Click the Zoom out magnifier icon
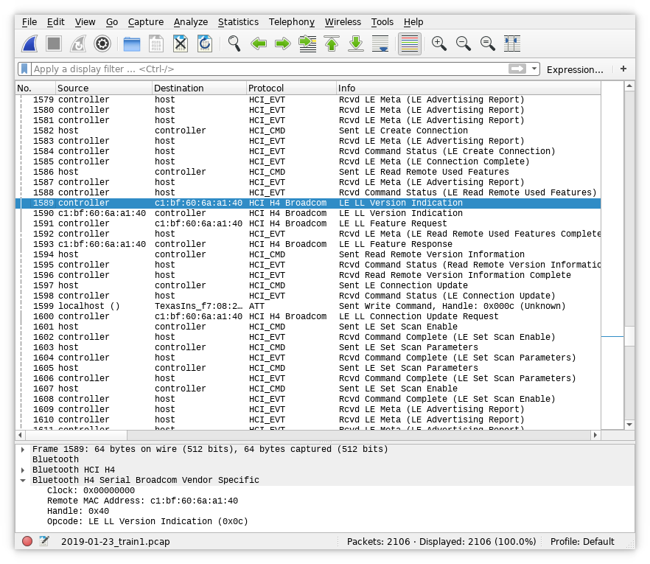Screen dimensions: 650x564 (464, 43)
